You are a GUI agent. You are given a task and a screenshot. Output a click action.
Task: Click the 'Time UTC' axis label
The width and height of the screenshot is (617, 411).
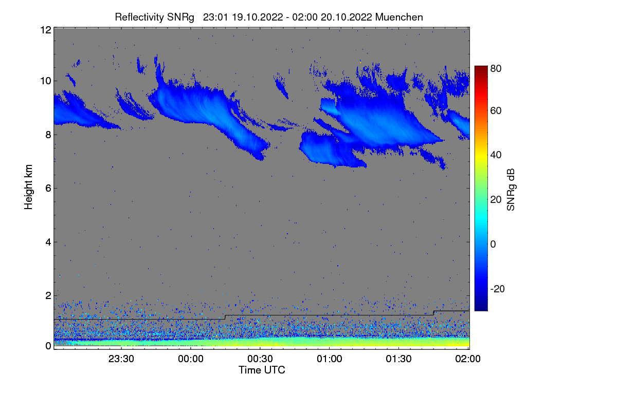[x=262, y=370]
